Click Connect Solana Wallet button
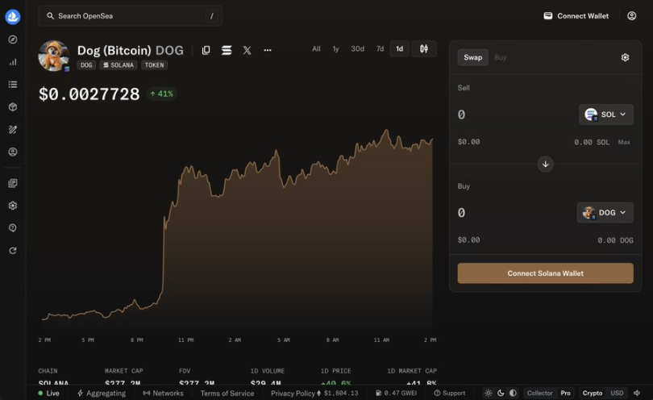 tap(545, 273)
